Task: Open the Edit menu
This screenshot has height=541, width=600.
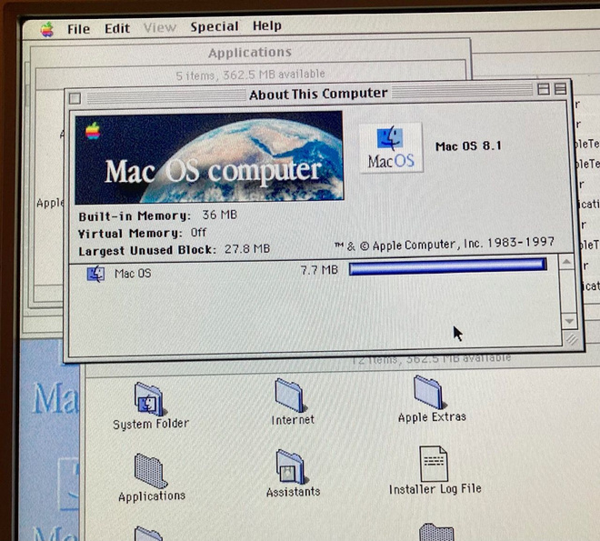Action: coord(117,28)
